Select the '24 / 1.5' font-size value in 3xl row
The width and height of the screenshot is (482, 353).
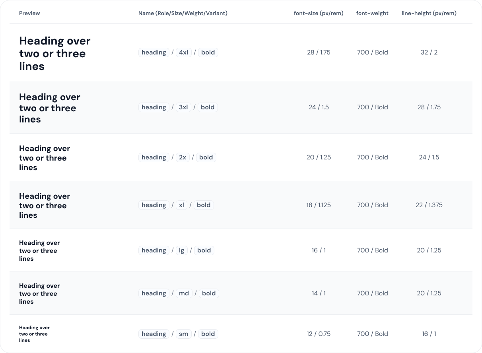(x=319, y=107)
